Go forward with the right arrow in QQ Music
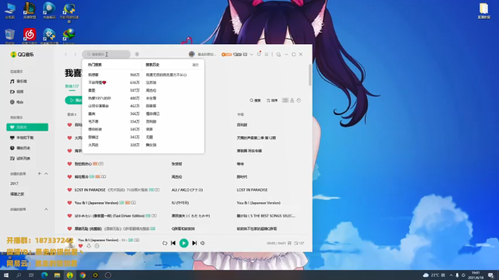Image resolution: width=499 pixels, height=280 pixels. pyautogui.click(x=76, y=54)
